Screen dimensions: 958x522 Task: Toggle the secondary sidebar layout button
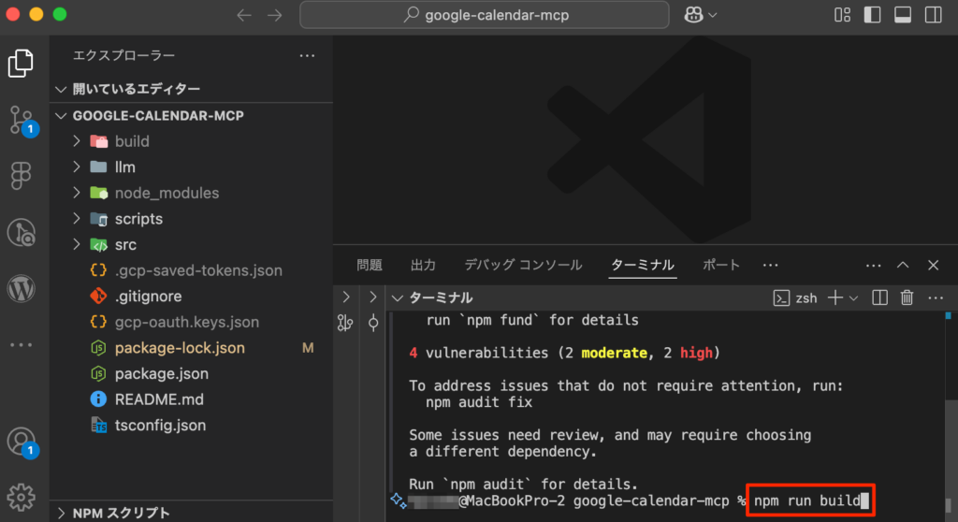(x=933, y=15)
